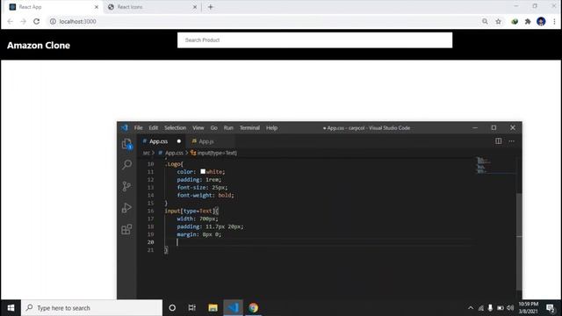This screenshot has width=562, height=316.
Task: Click the 'font-weight: bold;' line
Action: point(205,195)
